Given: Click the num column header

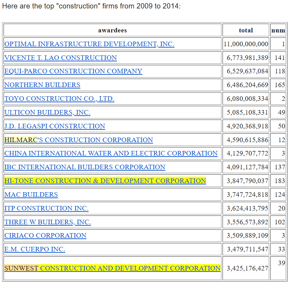Looking at the screenshot, I should pyautogui.click(x=278, y=30).
